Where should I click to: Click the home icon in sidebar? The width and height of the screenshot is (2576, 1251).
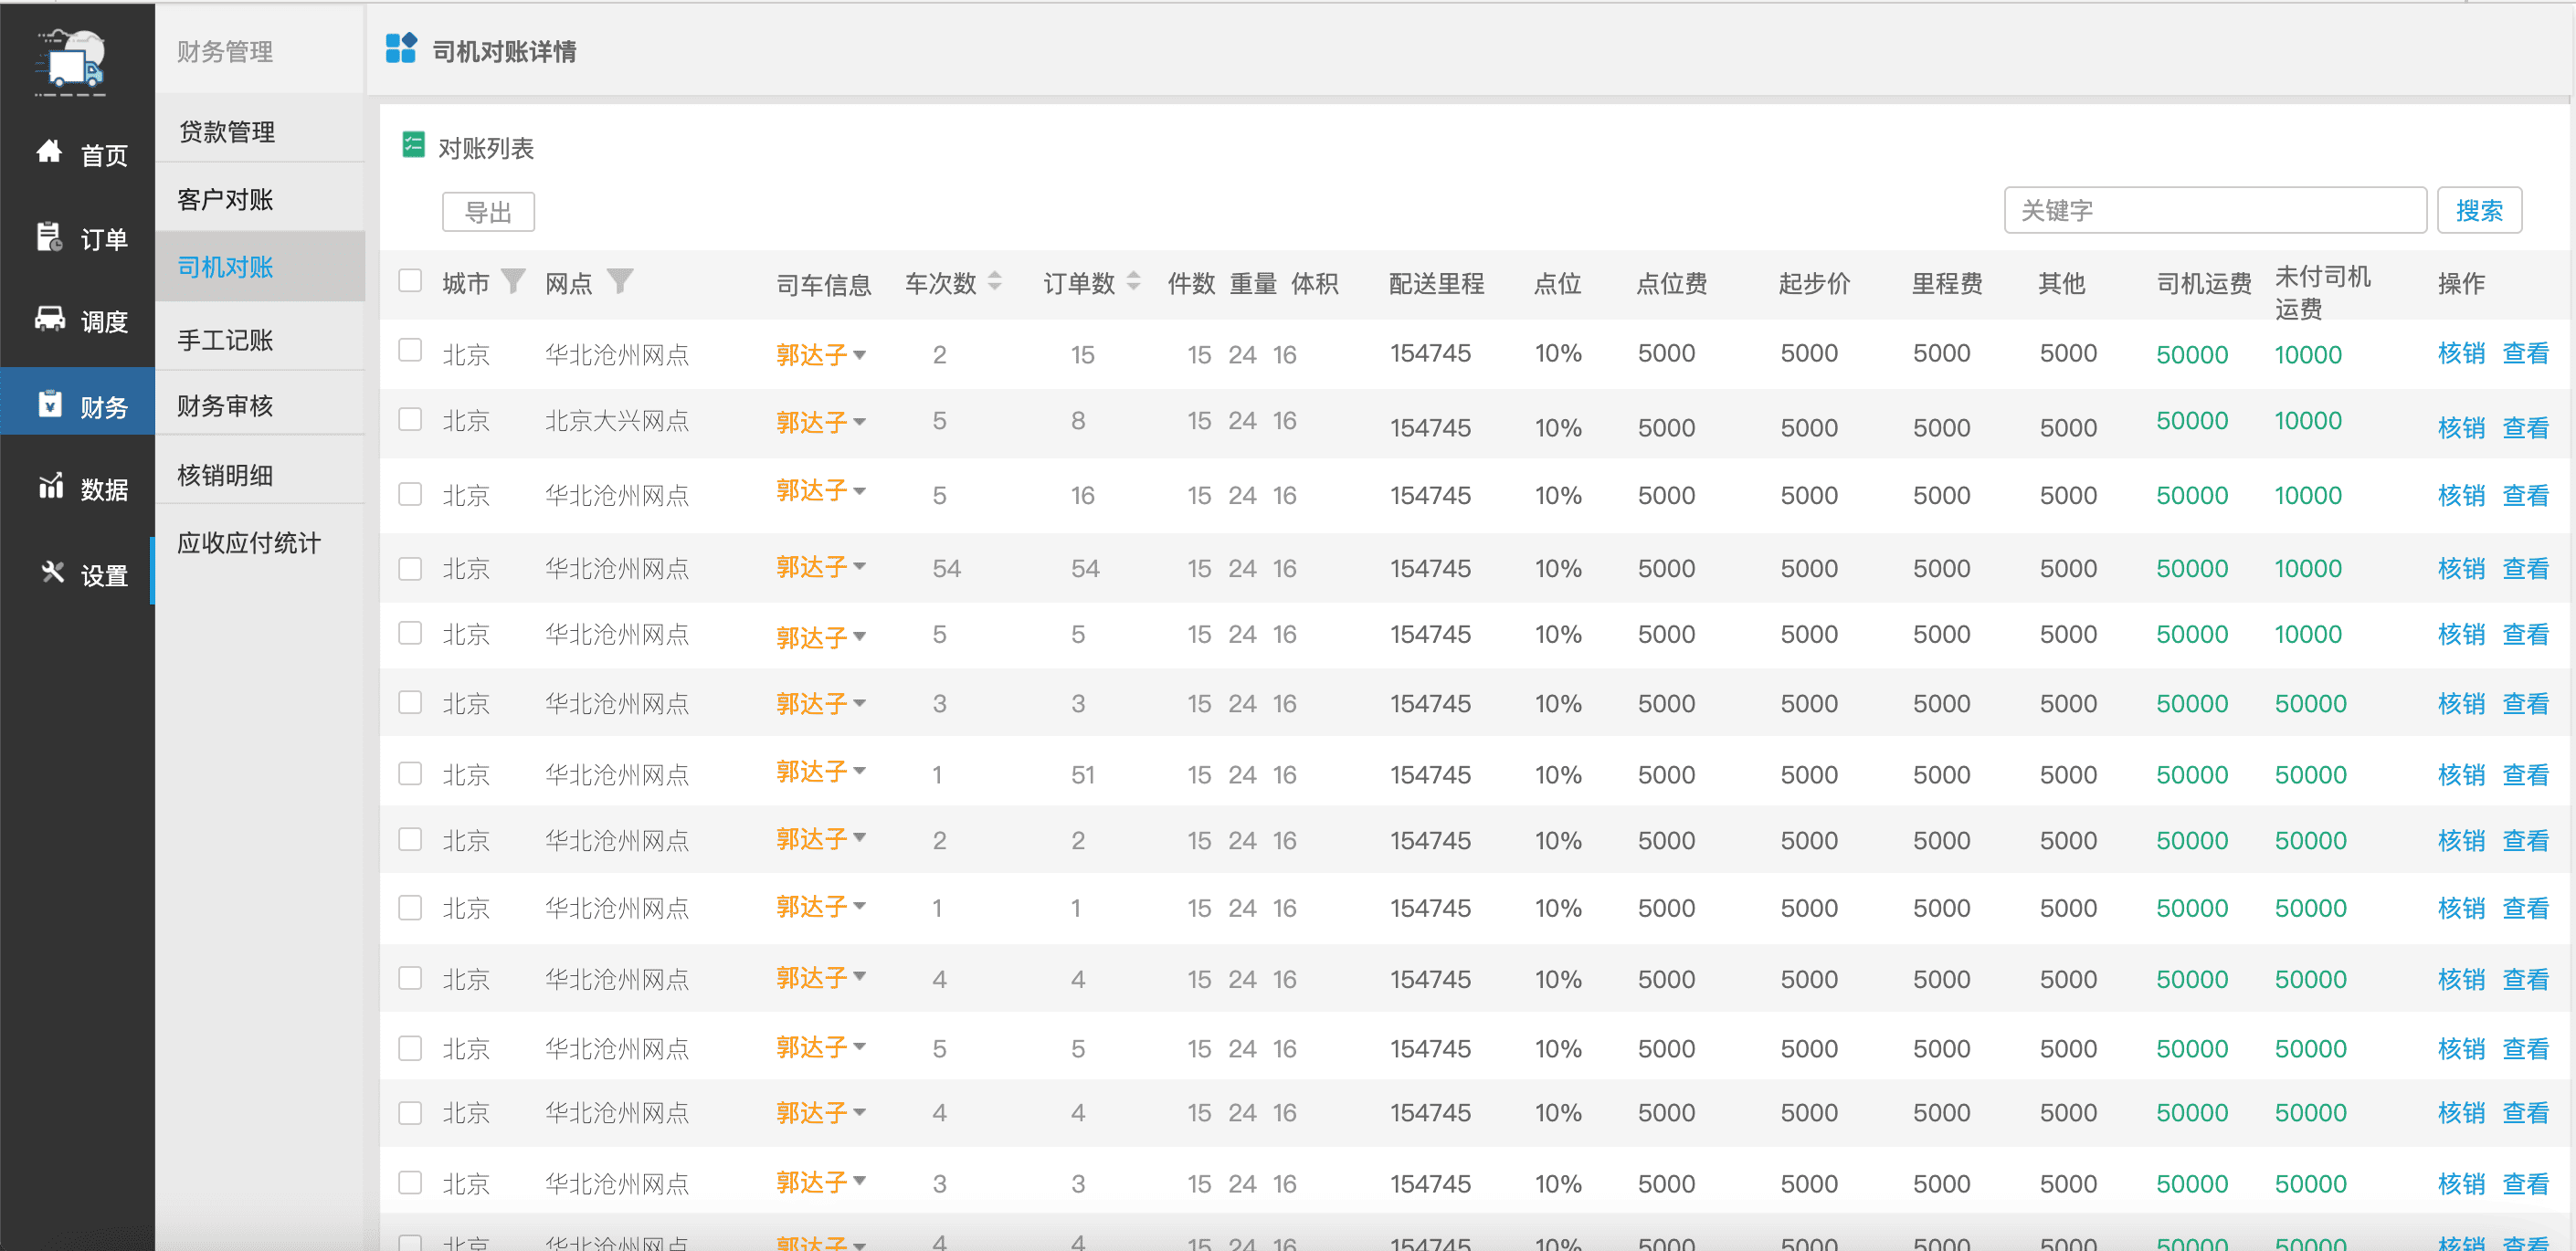pos(49,152)
